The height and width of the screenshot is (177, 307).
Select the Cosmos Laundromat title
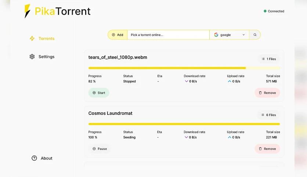coord(110,113)
